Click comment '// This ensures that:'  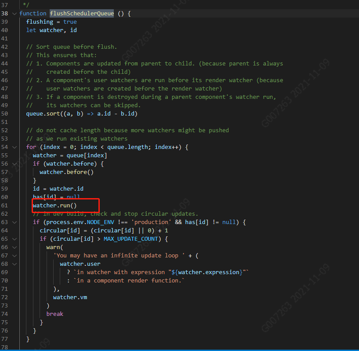pyautogui.click(x=62, y=55)
